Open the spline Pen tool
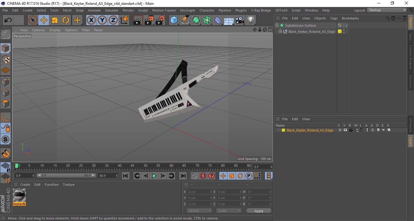414x221 pixels. [185, 20]
